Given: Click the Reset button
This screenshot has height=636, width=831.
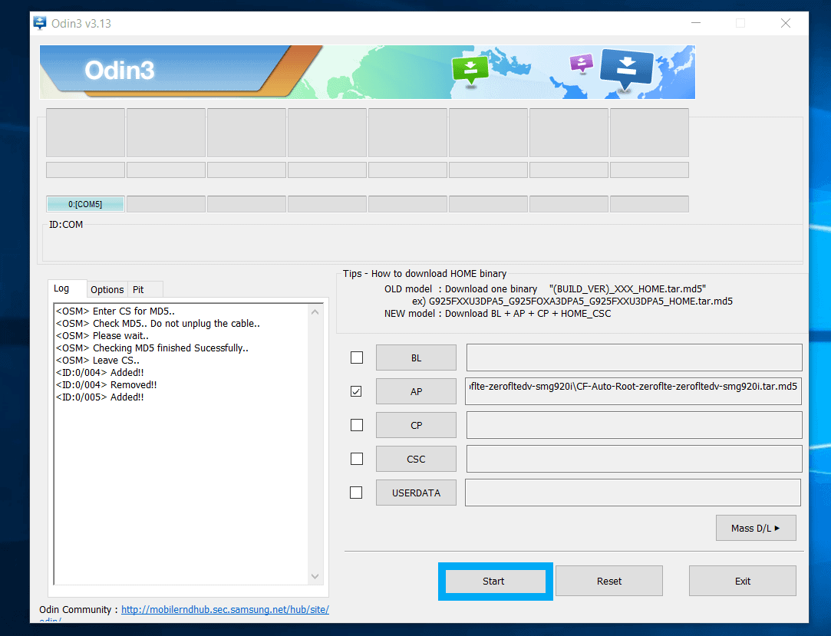Looking at the screenshot, I should coord(609,582).
